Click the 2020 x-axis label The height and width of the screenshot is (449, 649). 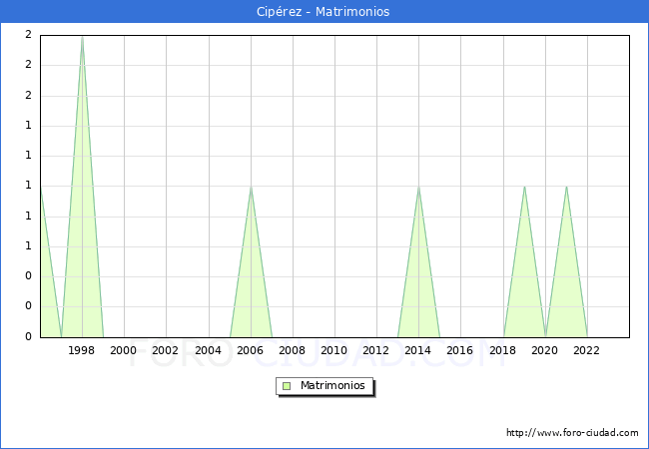pos(544,350)
